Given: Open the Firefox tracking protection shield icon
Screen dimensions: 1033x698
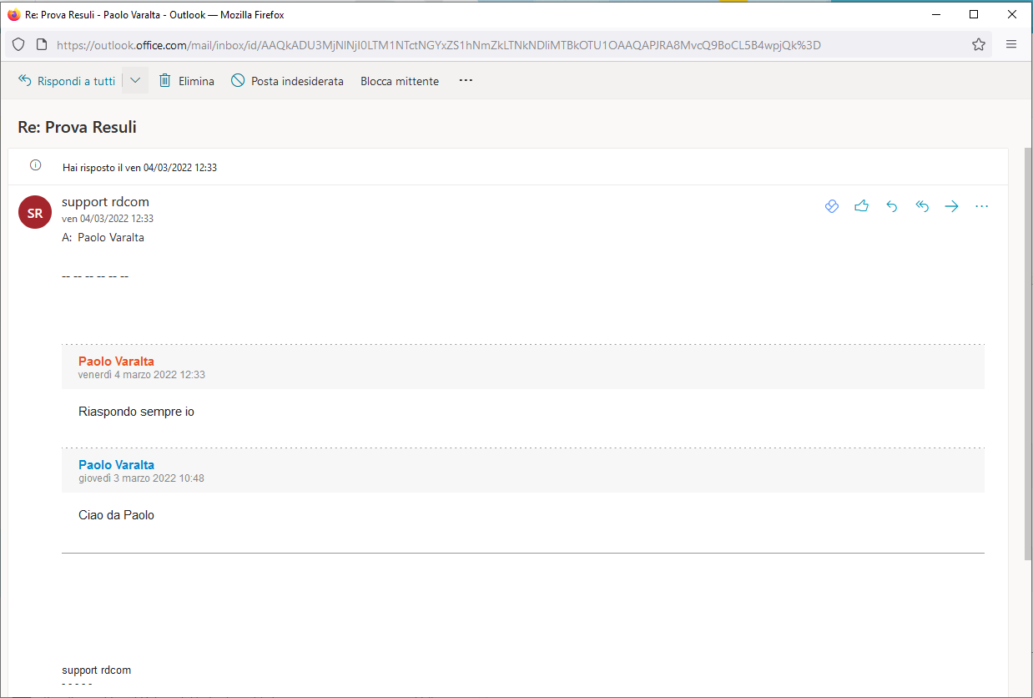Looking at the screenshot, I should 18,45.
